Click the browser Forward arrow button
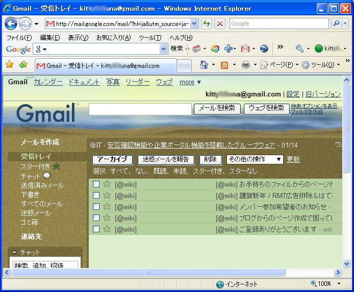The width and height of the screenshot is (354, 292). [25, 23]
